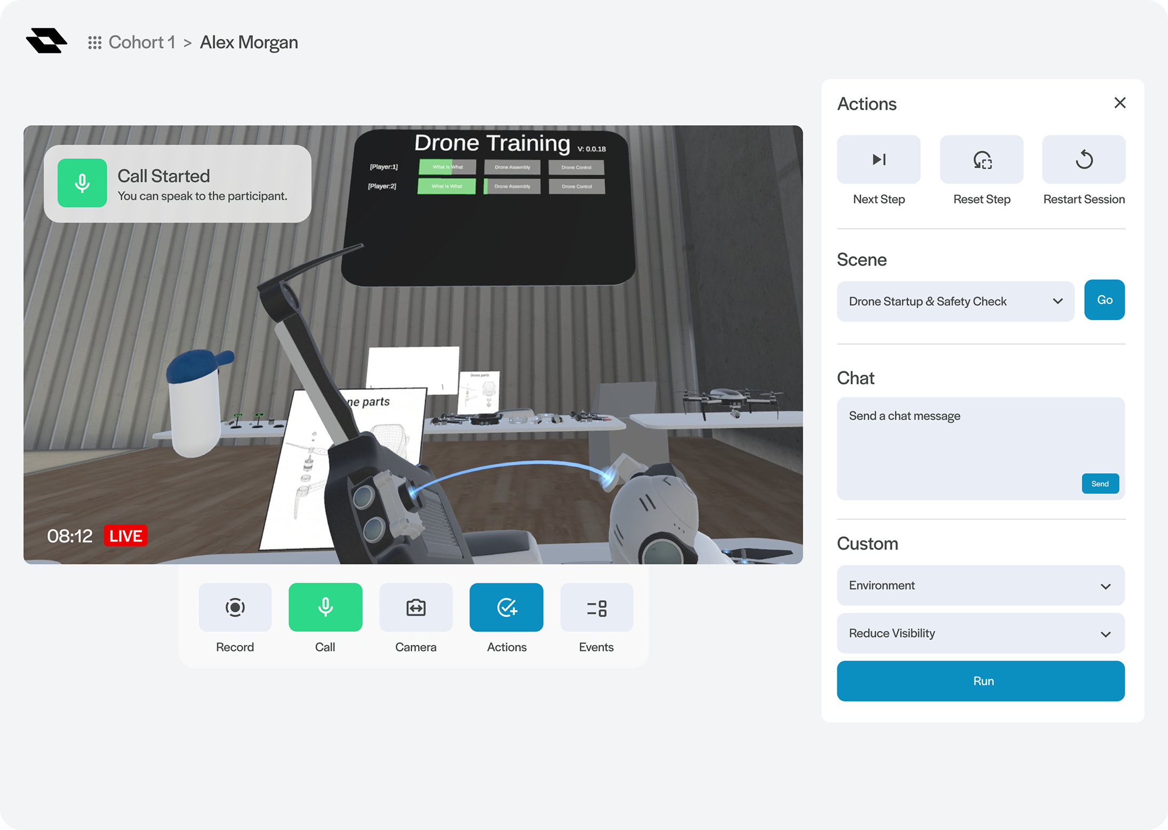Open the Events panel icon

point(596,607)
